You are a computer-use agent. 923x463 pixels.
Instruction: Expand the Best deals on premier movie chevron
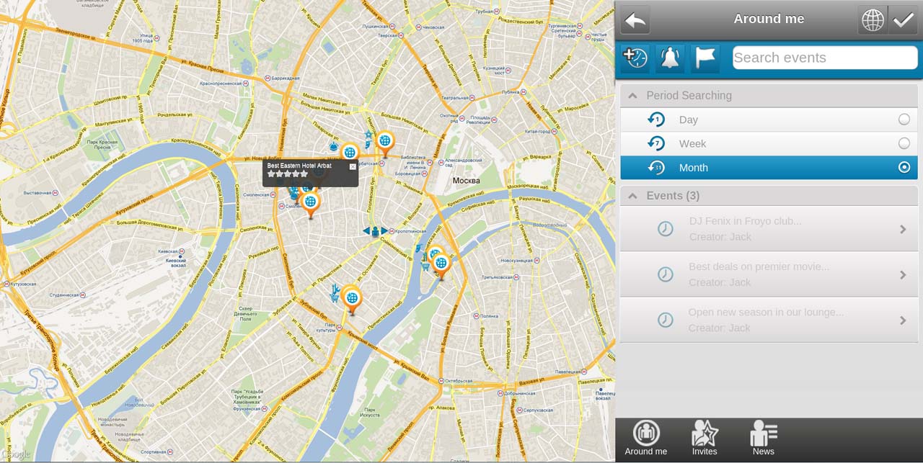pos(903,274)
